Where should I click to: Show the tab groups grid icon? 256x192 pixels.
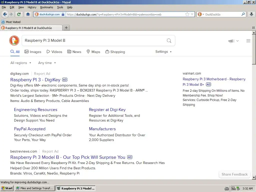pyautogui.click(x=253, y=28)
